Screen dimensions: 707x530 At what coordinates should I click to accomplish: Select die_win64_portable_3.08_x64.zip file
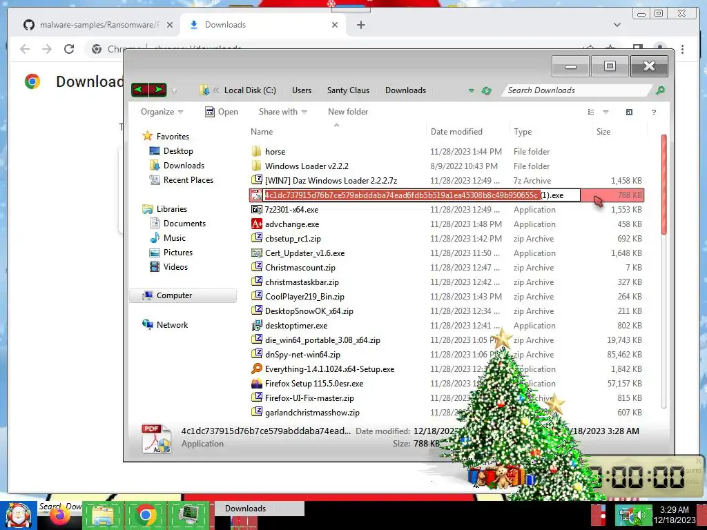322,340
